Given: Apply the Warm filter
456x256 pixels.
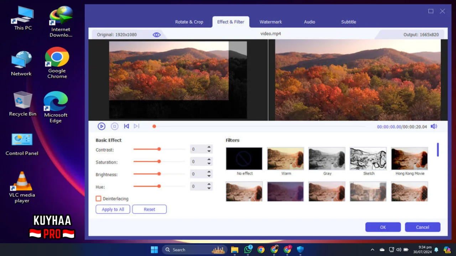Looking at the screenshot, I should (x=286, y=159).
